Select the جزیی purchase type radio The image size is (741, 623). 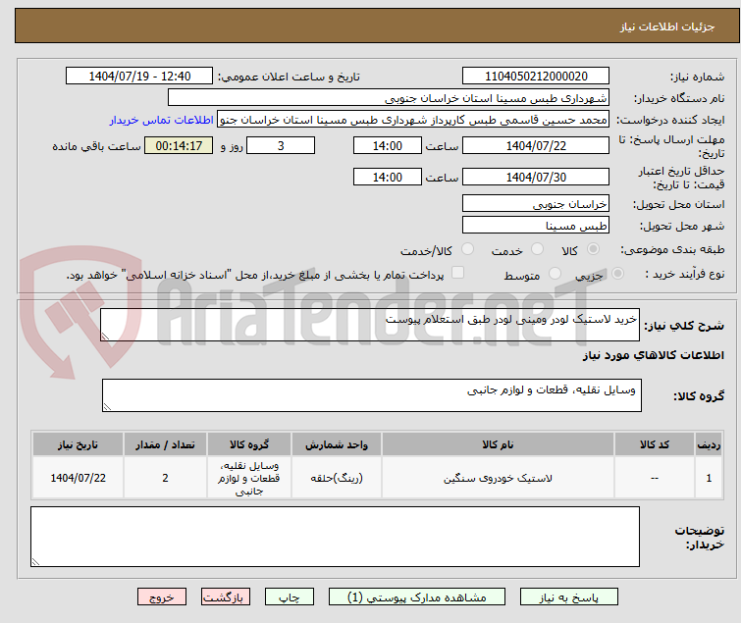(617, 274)
